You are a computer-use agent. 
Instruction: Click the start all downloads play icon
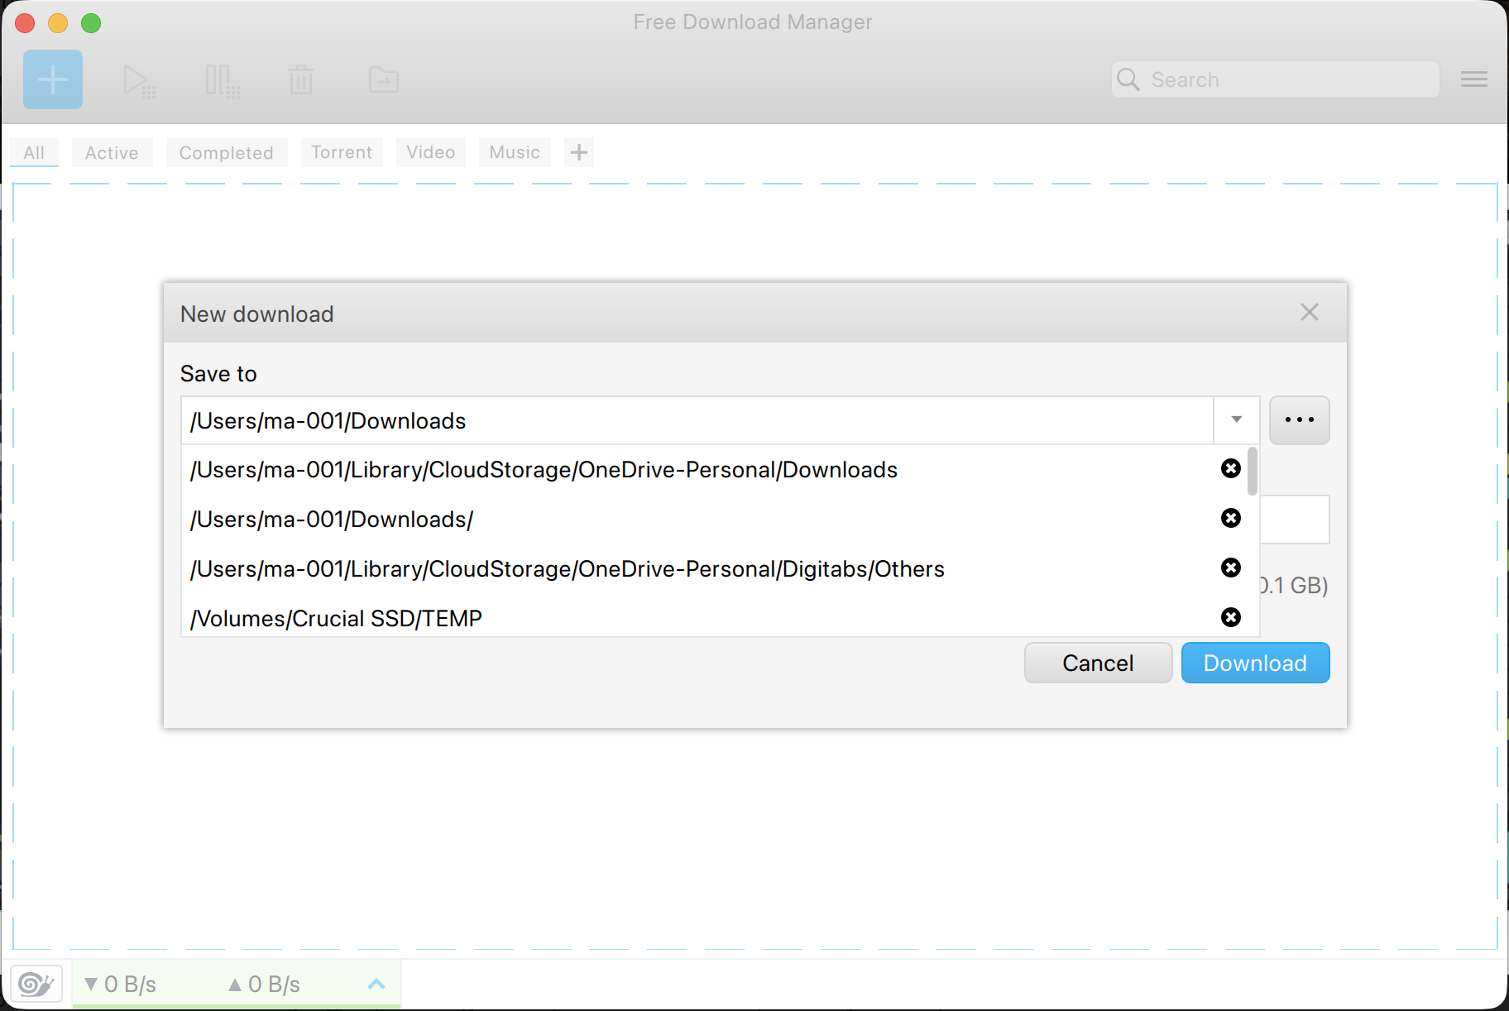point(139,81)
